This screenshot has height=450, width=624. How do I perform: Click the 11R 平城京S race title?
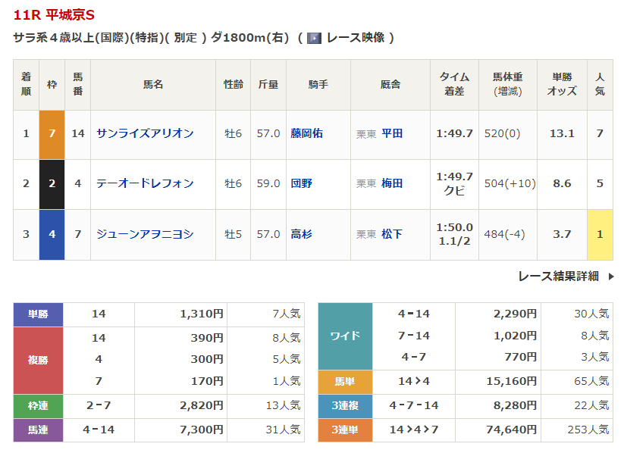[55, 15]
